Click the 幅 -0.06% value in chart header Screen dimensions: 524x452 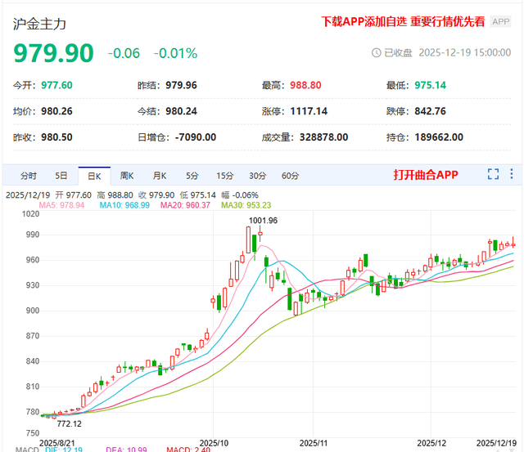(240, 195)
